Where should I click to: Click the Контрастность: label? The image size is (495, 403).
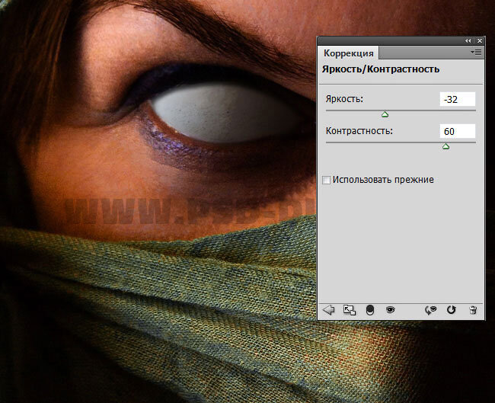(359, 131)
